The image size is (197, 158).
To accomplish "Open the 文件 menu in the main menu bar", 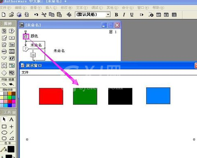I will coord(5,8).
